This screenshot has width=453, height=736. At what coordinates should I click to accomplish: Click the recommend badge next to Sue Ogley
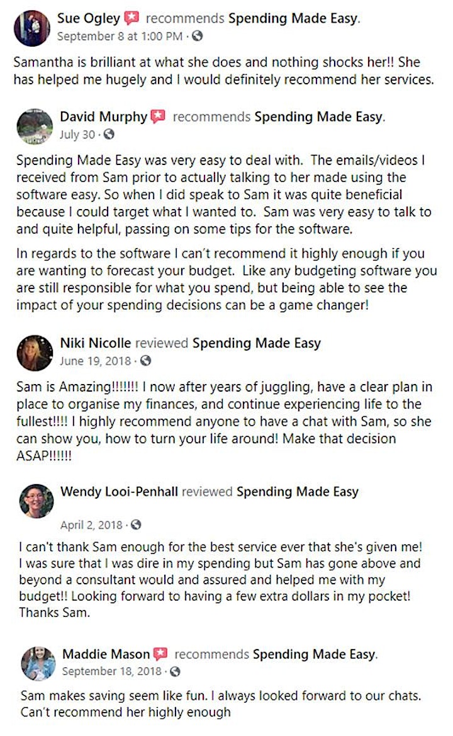pos(131,18)
